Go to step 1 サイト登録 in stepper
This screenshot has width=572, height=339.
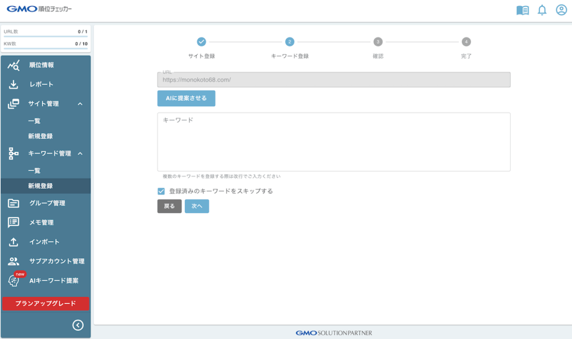[202, 42]
